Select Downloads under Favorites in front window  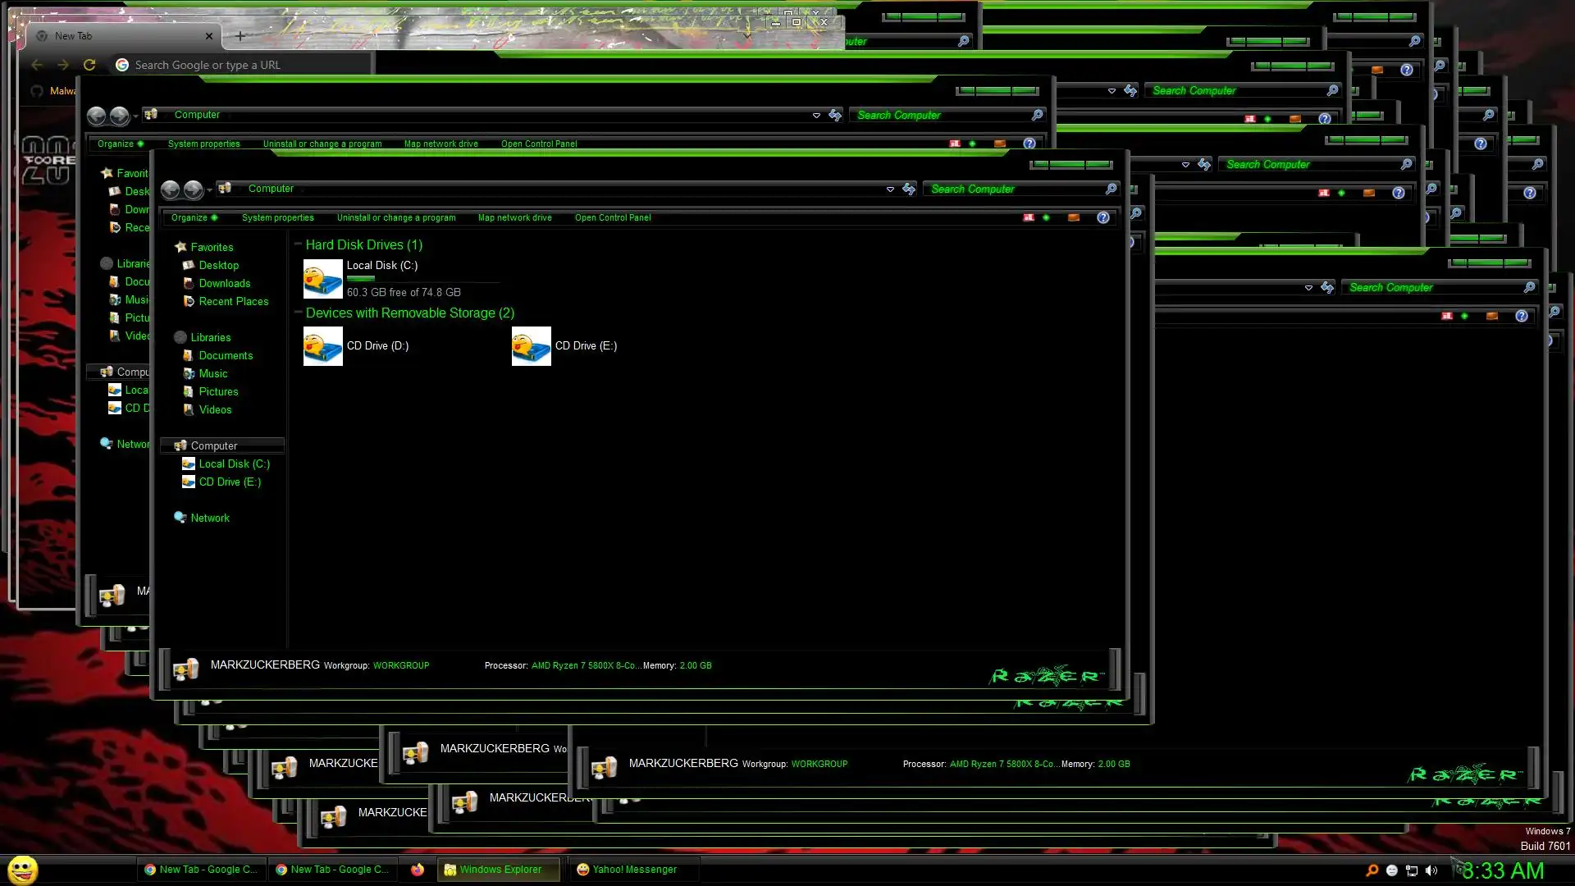[x=224, y=283]
